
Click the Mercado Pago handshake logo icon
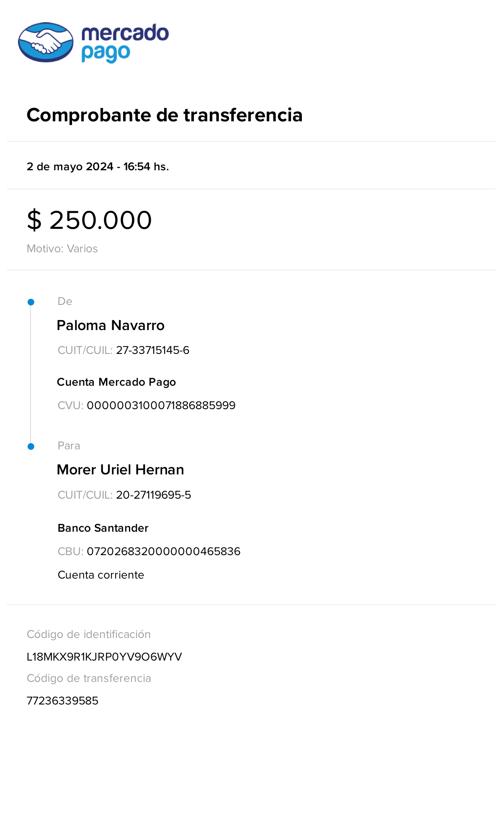pyautogui.click(x=46, y=42)
